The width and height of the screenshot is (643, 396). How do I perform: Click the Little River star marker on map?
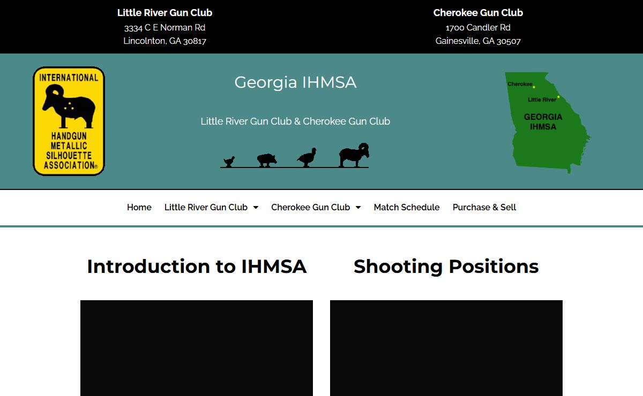pyautogui.click(x=558, y=97)
